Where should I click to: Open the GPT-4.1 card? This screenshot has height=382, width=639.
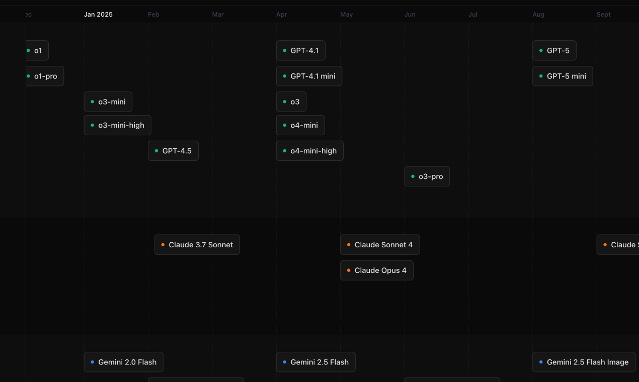(300, 50)
